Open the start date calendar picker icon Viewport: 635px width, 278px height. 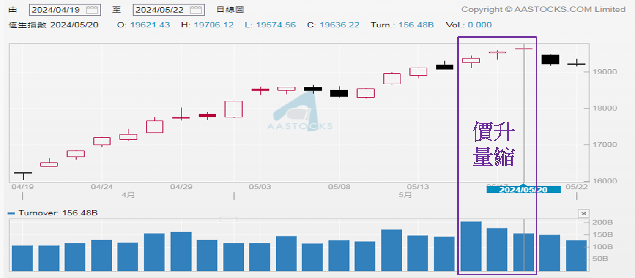92,10
